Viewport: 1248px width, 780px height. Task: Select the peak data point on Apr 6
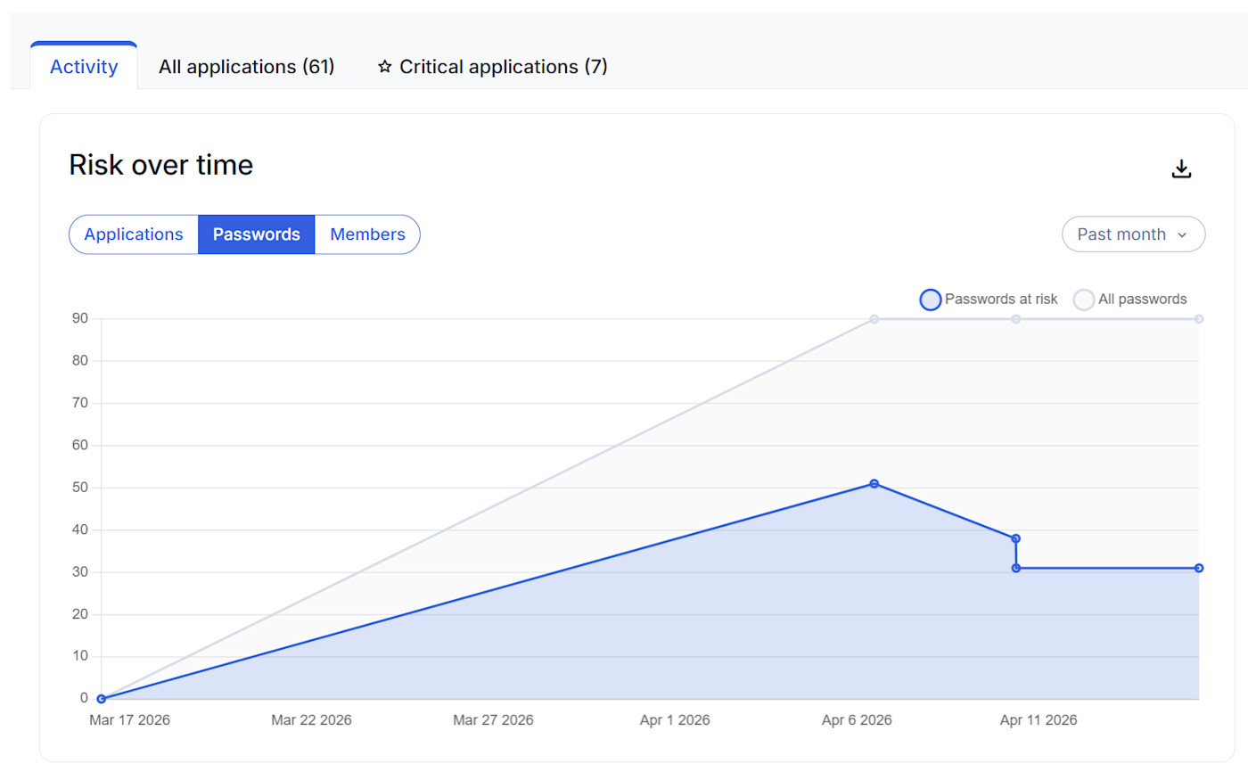click(x=874, y=484)
